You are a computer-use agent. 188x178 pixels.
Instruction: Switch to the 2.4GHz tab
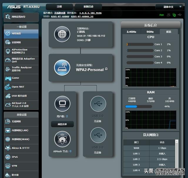point(131,32)
